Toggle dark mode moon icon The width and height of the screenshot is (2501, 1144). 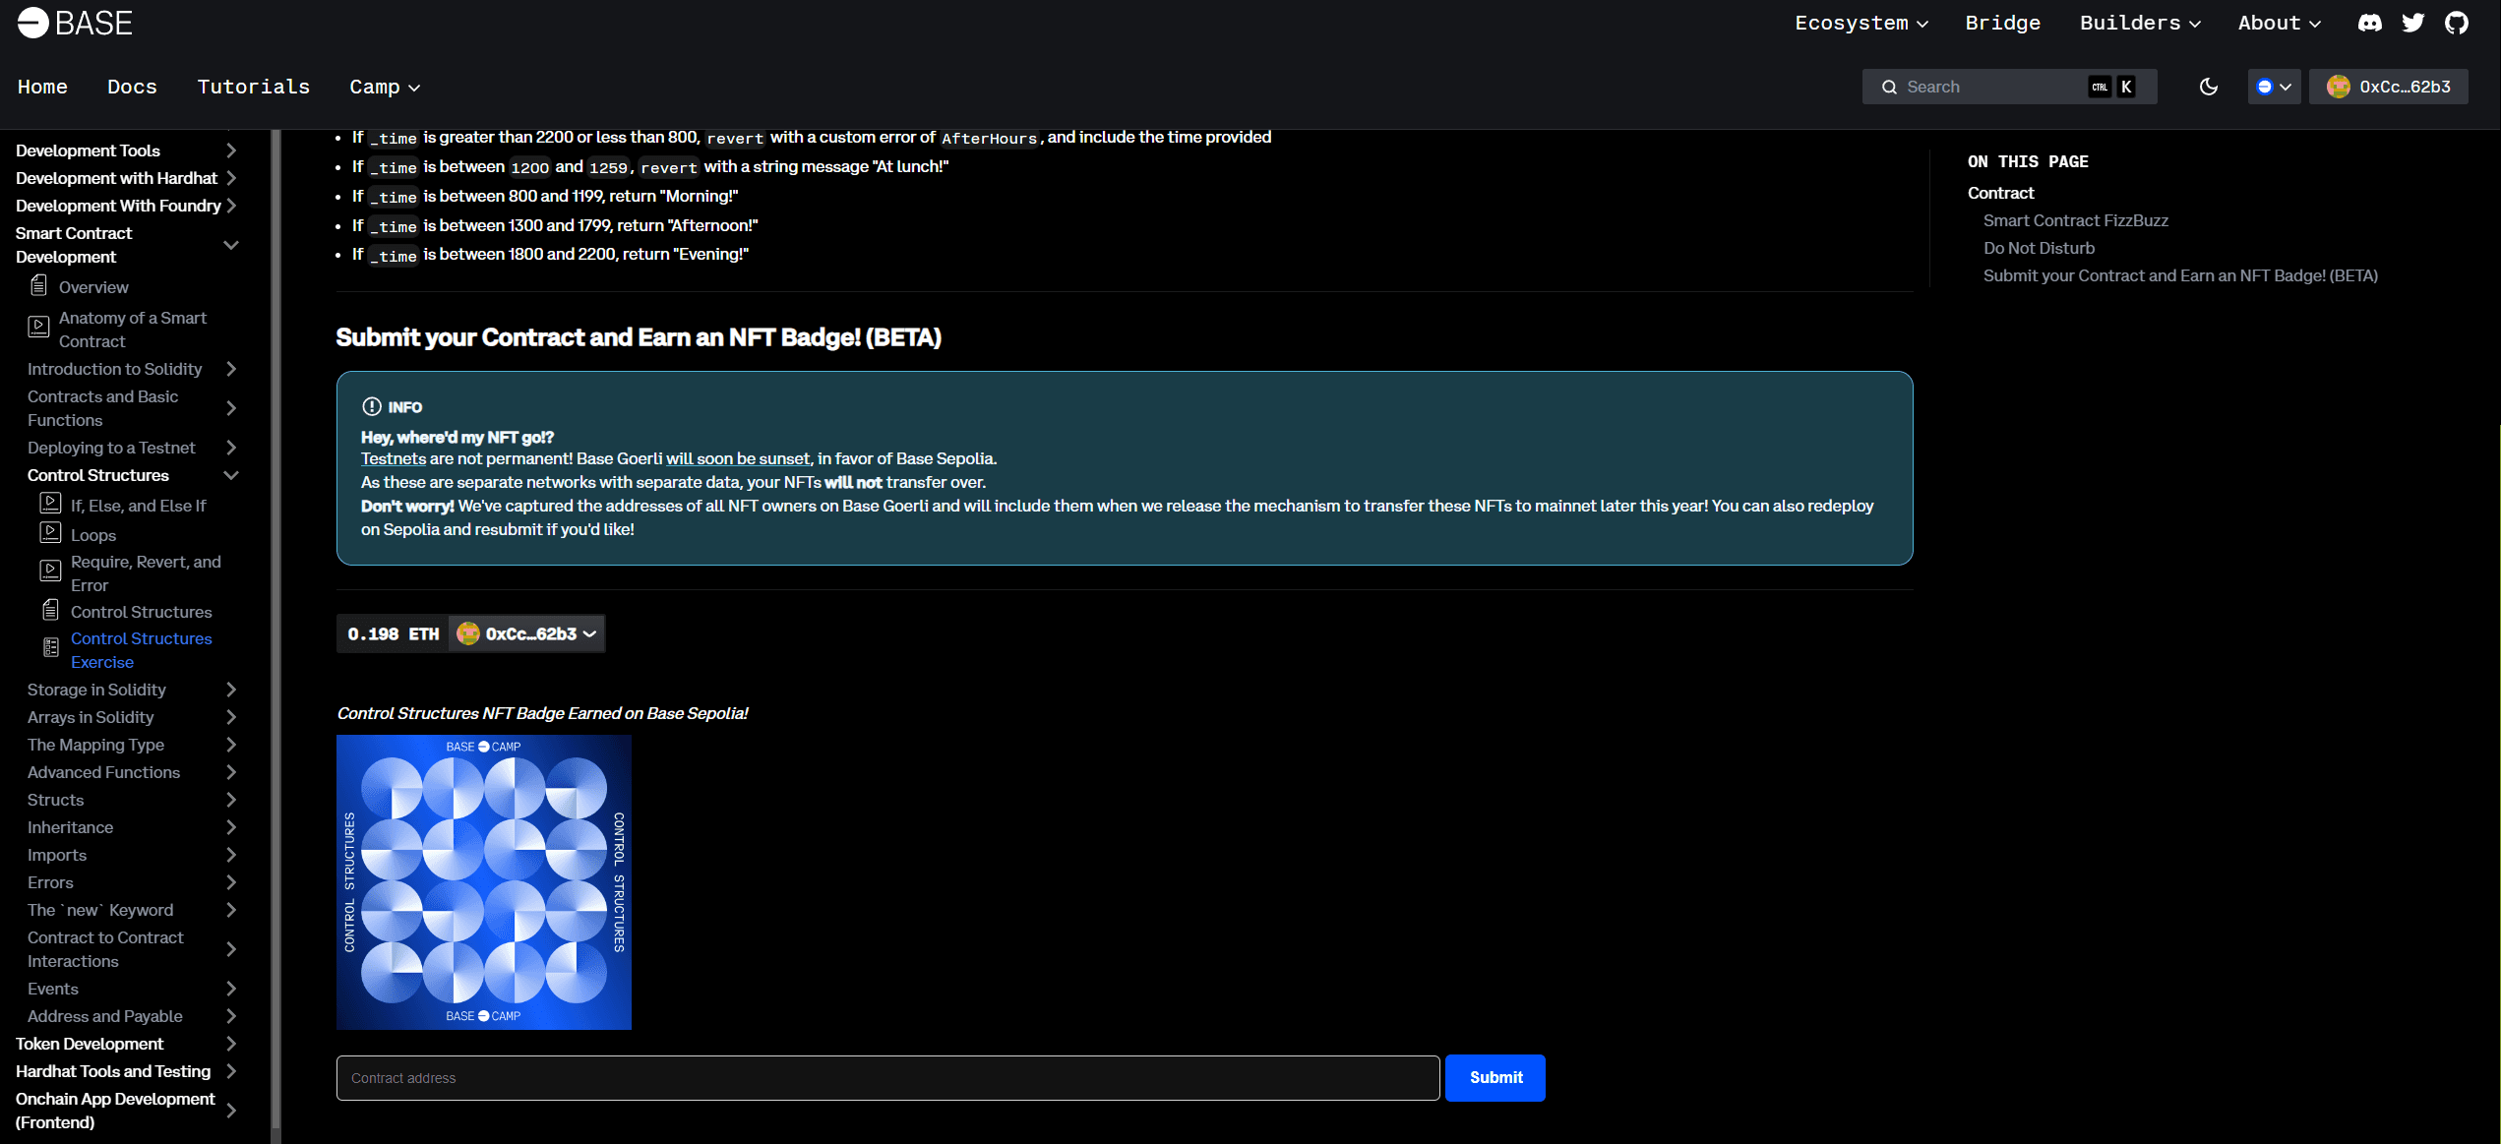pyautogui.click(x=2209, y=87)
